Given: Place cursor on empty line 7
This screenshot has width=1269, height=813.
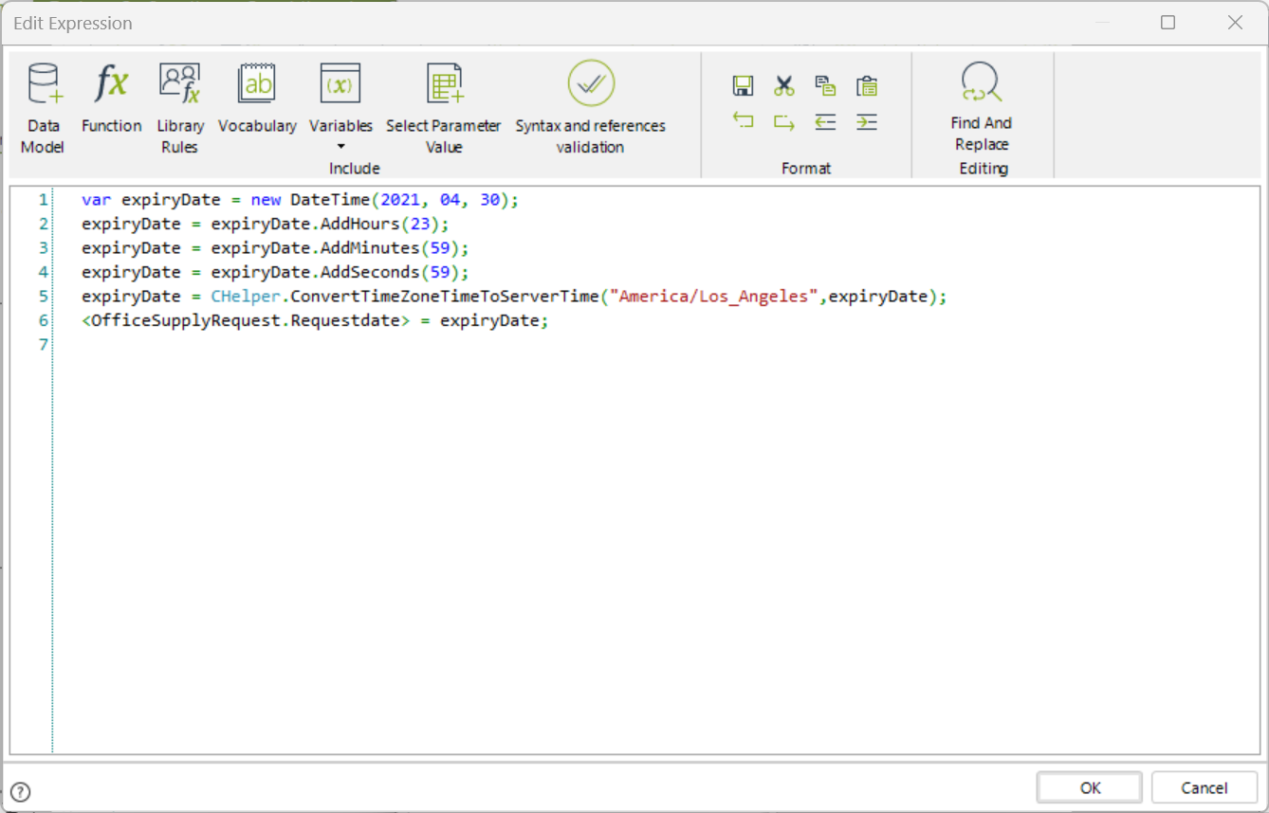Looking at the screenshot, I should coord(654,345).
